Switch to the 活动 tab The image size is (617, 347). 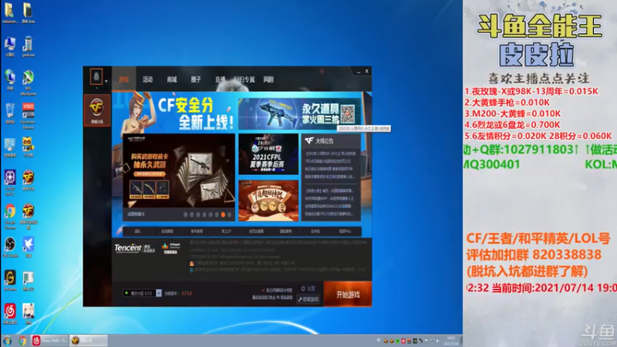(x=147, y=79)
